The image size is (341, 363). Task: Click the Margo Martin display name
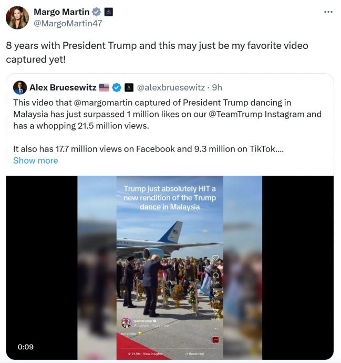point(61,12)
